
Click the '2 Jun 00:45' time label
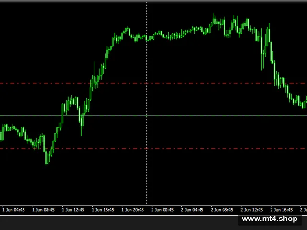162,210
